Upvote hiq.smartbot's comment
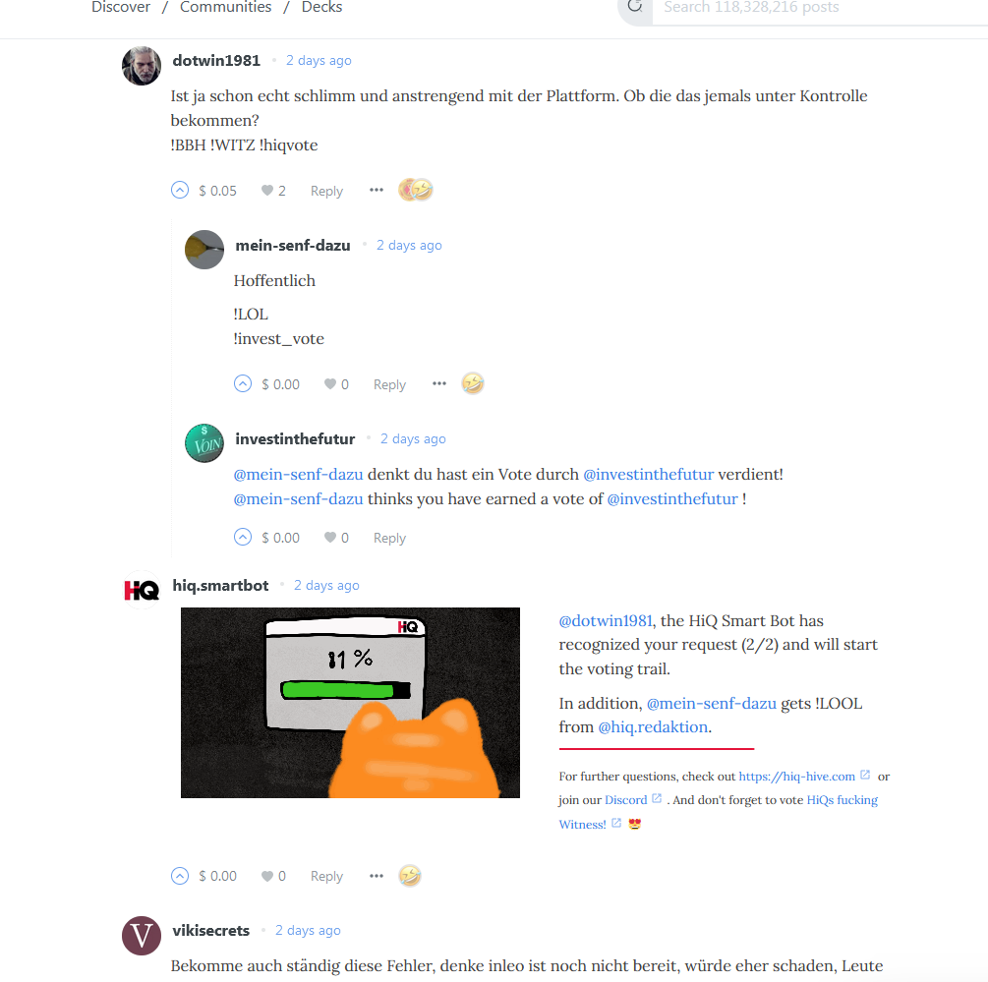Screen dimensions: 988x982 click(180, 876)
